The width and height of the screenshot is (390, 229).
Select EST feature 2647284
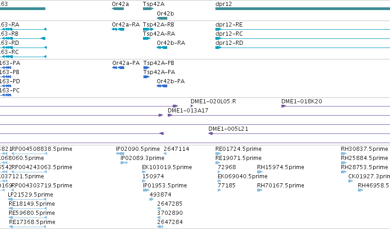point(160,227)
